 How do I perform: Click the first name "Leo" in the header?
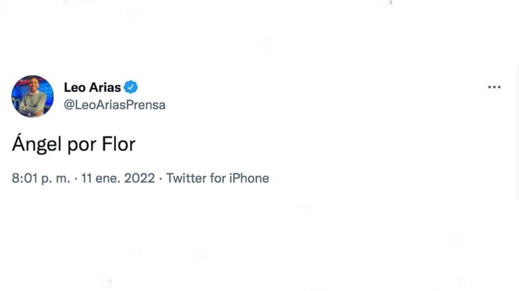pos(74,88)
